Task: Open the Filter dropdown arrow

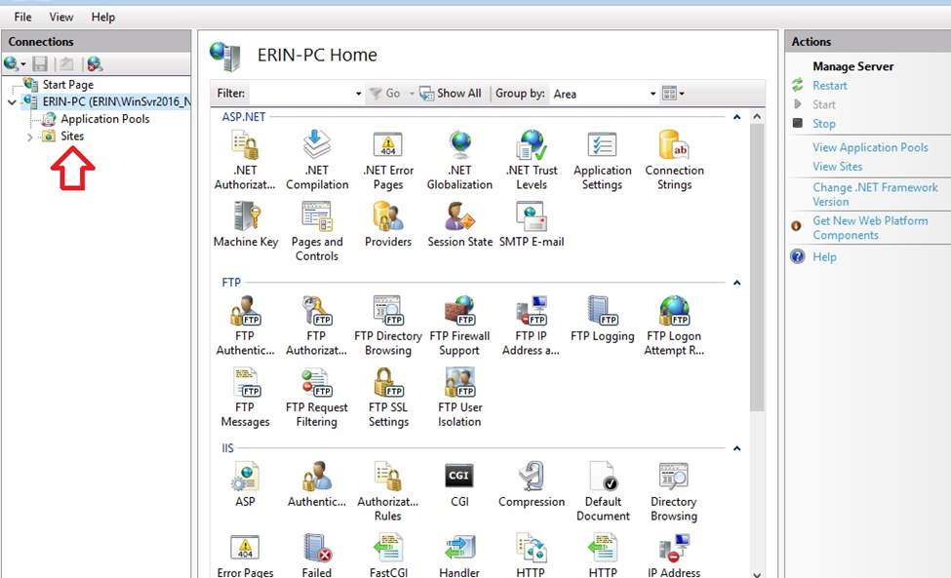Action: 358,94
